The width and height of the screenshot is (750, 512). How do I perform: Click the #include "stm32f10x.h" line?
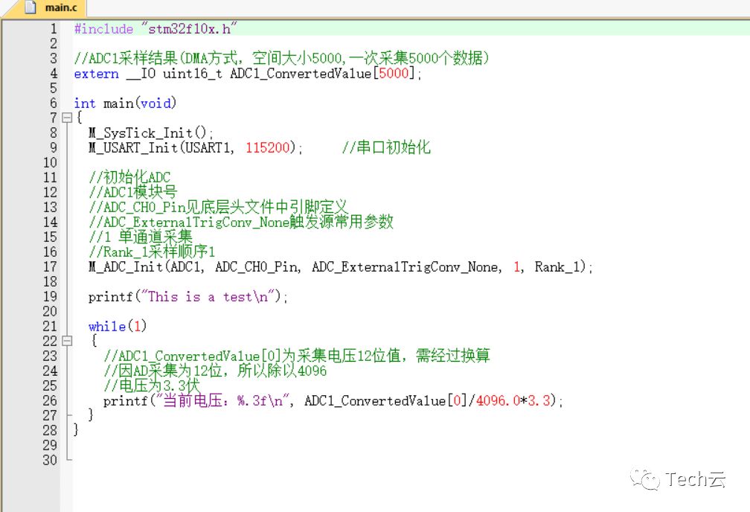click(156, 29)
